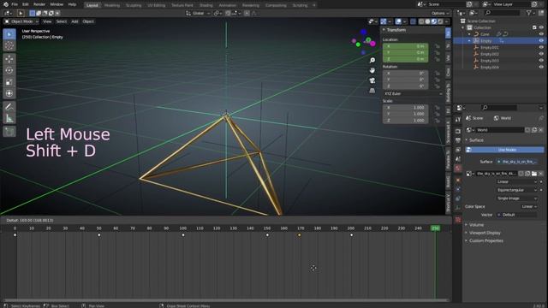This screenshot has height=308, width=548.
Task: Toggle visibility of Collection in outliner
Action: click(541, 27)
